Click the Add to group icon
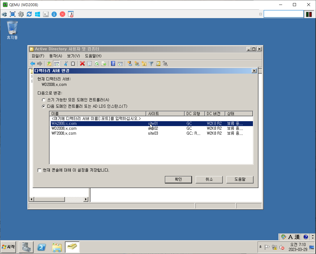 coord(165,64)
